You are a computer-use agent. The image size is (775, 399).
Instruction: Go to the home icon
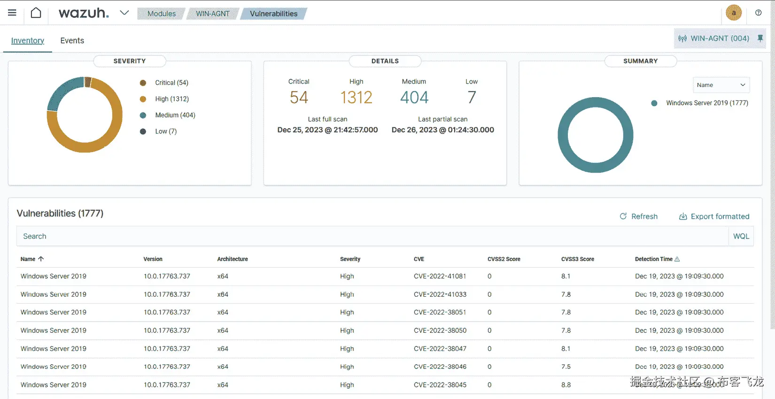(x=36, y=13)
